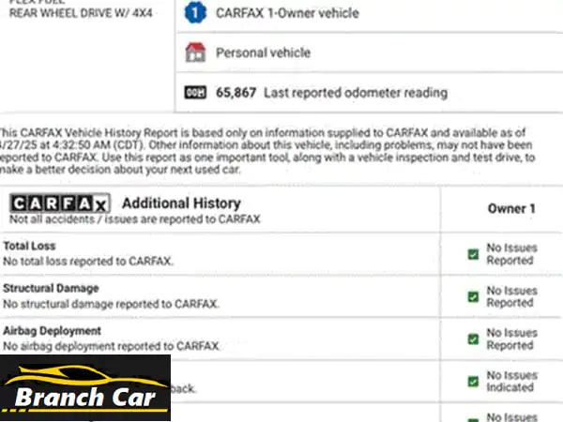Click 'CARFAX 1-Owner vehicle' text
Screen dimensions: 563x422
click(x=287, y=13)
